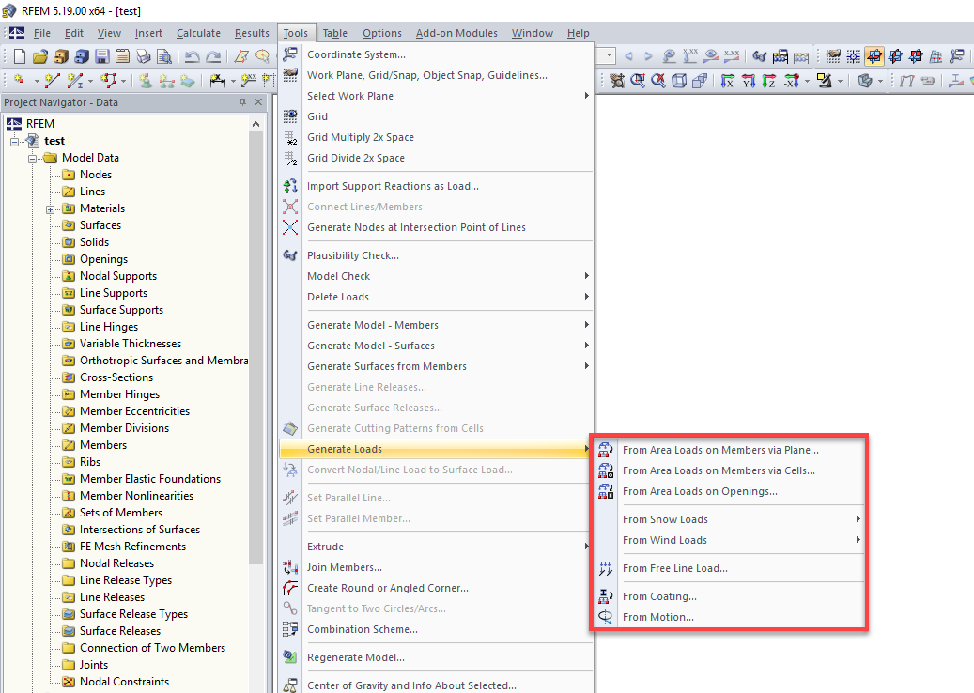Set view in X direction using the axis icon

click(x=728, y=81)
